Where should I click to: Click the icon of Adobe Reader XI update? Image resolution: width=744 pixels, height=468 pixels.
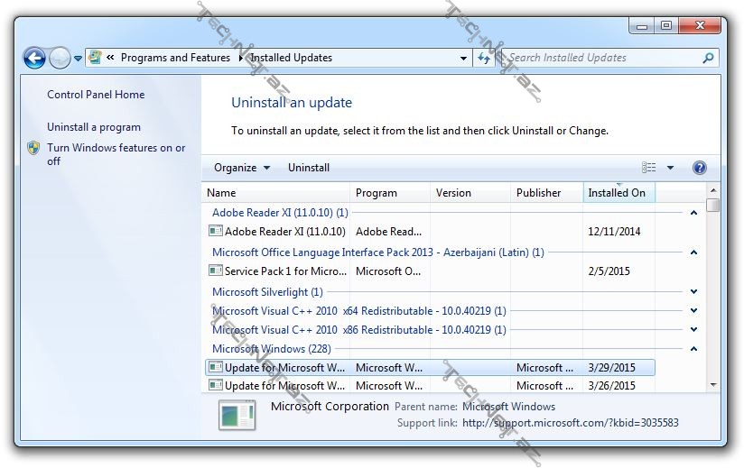point(216,231)
